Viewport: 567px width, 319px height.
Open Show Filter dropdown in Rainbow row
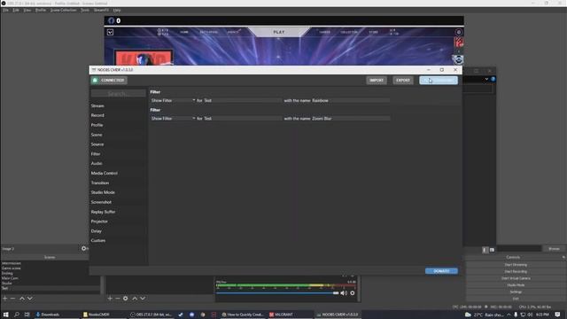coord(173,100)
